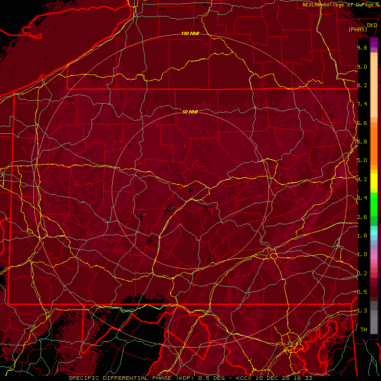Click the 5.0 legend value

point(362,160)
